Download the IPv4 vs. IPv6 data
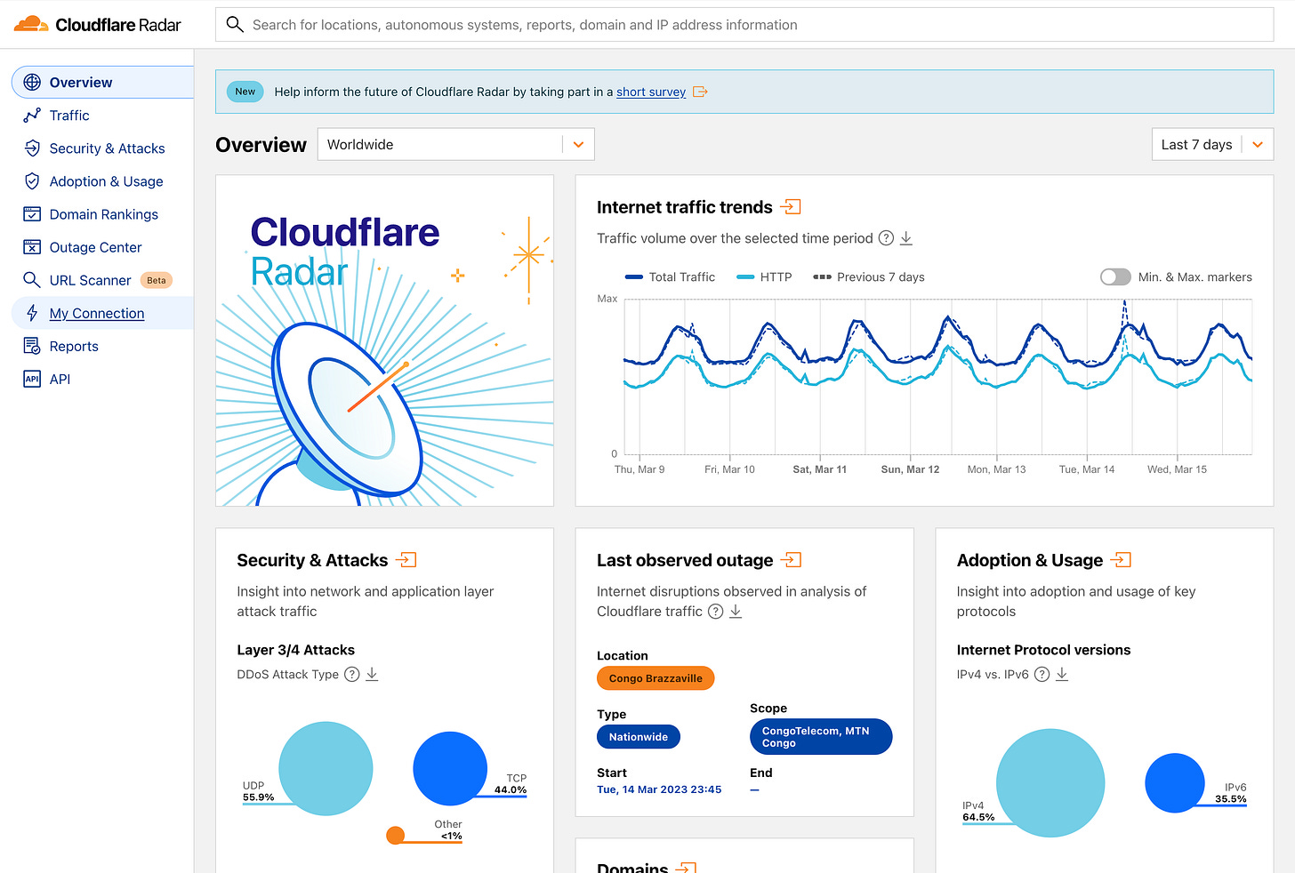 point(1062,674)
